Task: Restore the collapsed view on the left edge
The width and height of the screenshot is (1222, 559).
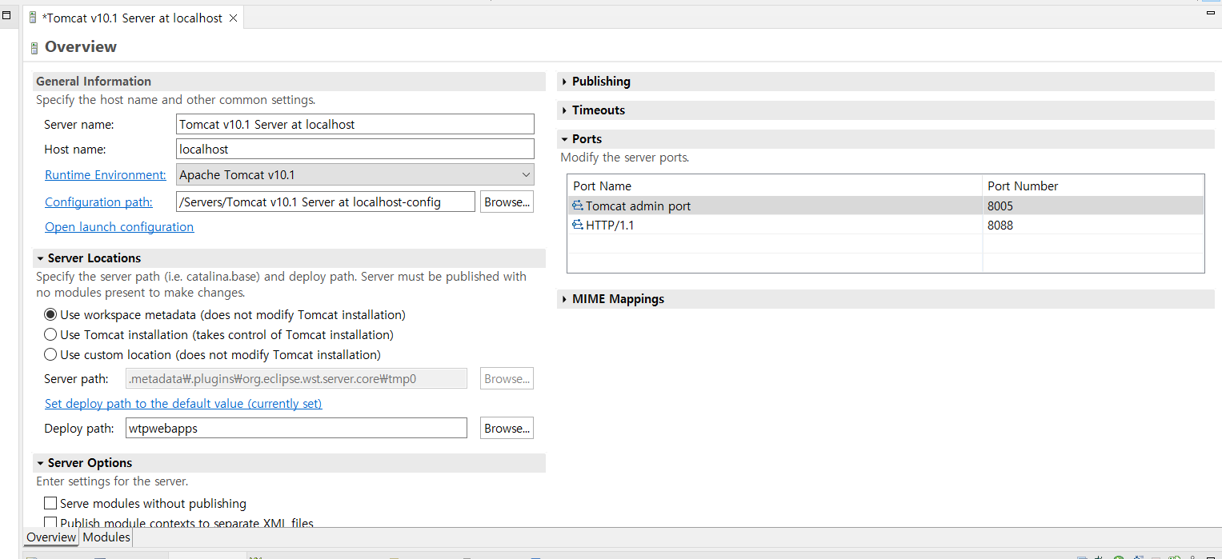Action: tap(6, 14)
